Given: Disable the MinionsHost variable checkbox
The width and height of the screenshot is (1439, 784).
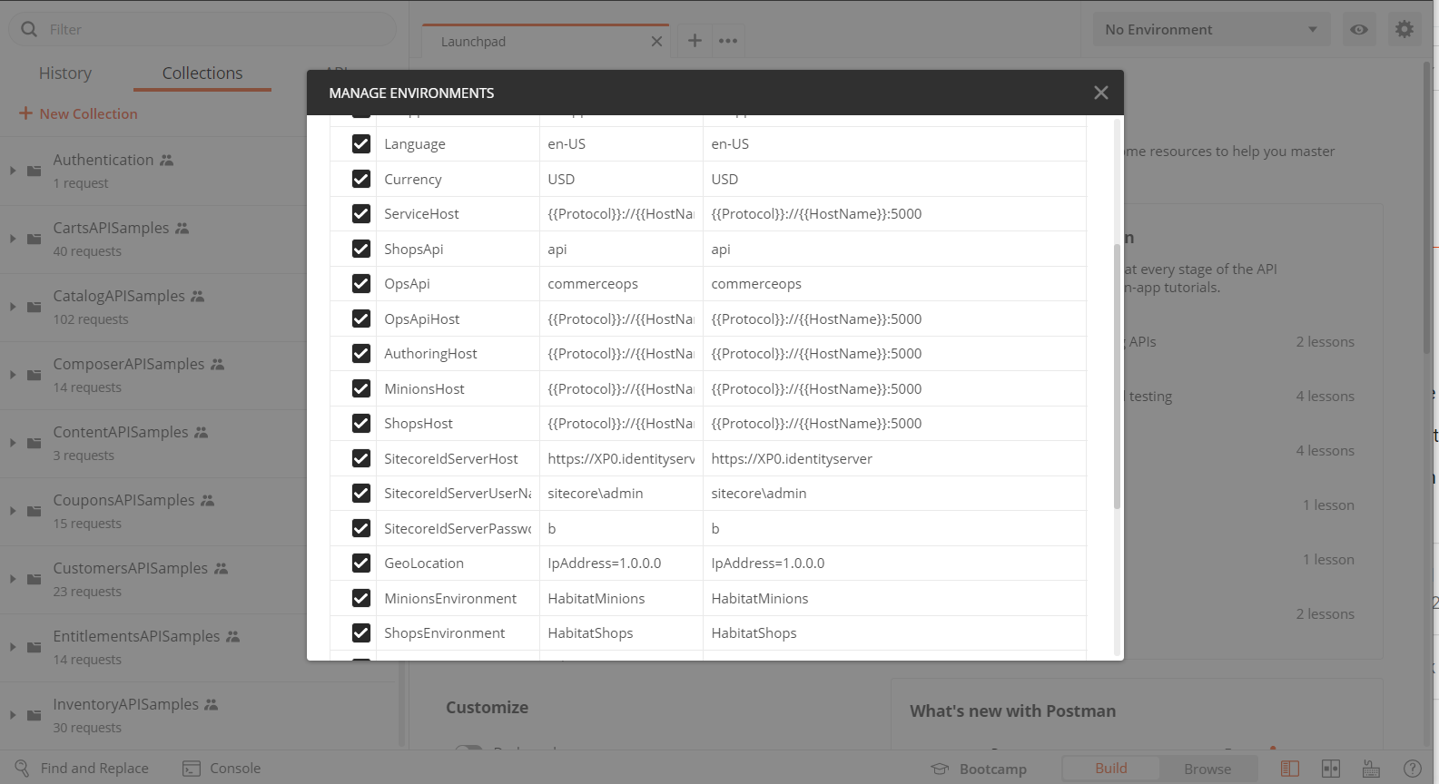Looking at the screenshot, I should (x=361, y=388).
